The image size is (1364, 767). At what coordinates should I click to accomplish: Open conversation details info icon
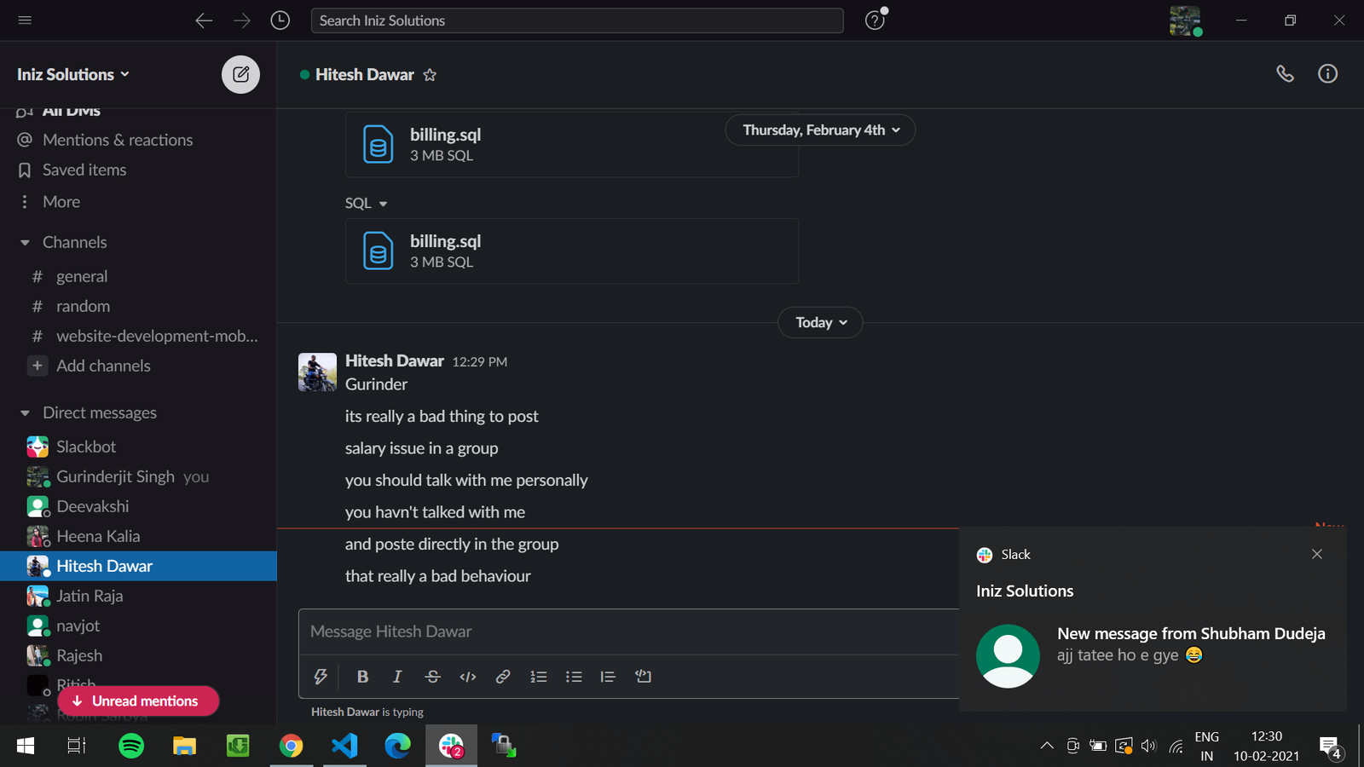1327,74
